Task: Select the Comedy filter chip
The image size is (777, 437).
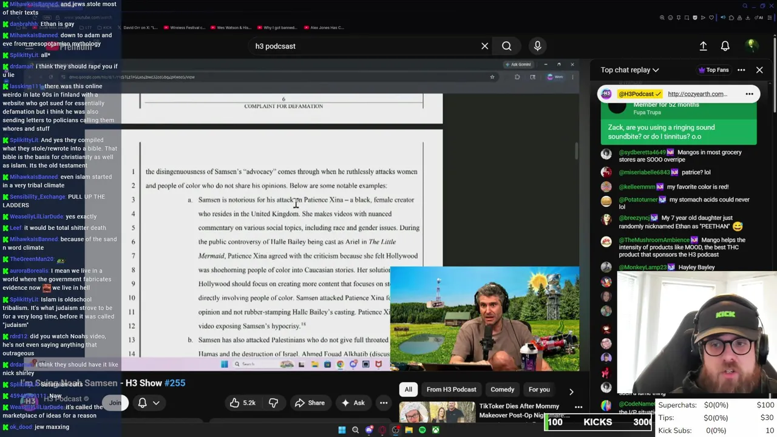Action: pyautogui.click(x=502, y=390)
